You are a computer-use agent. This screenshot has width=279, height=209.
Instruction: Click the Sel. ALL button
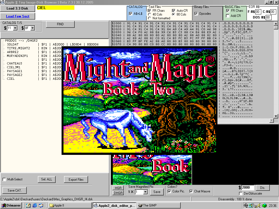pyautogui.click(x=47, y=179)
